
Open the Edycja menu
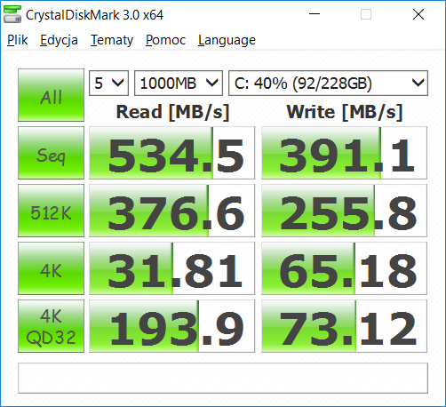59,40
